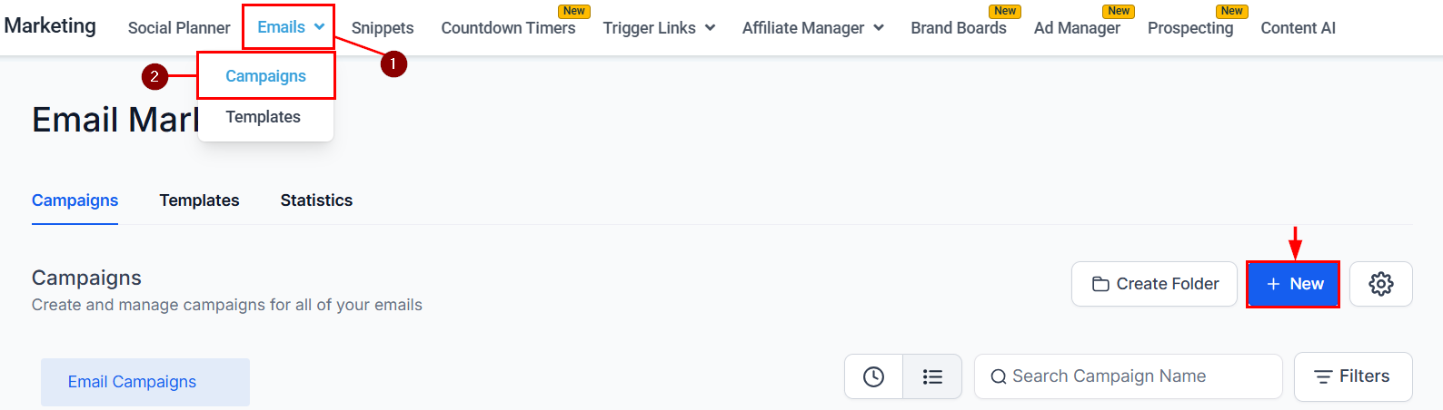Open the Filters button
The width and height of the screenshot is (1443, 410).
[1353, 376]
